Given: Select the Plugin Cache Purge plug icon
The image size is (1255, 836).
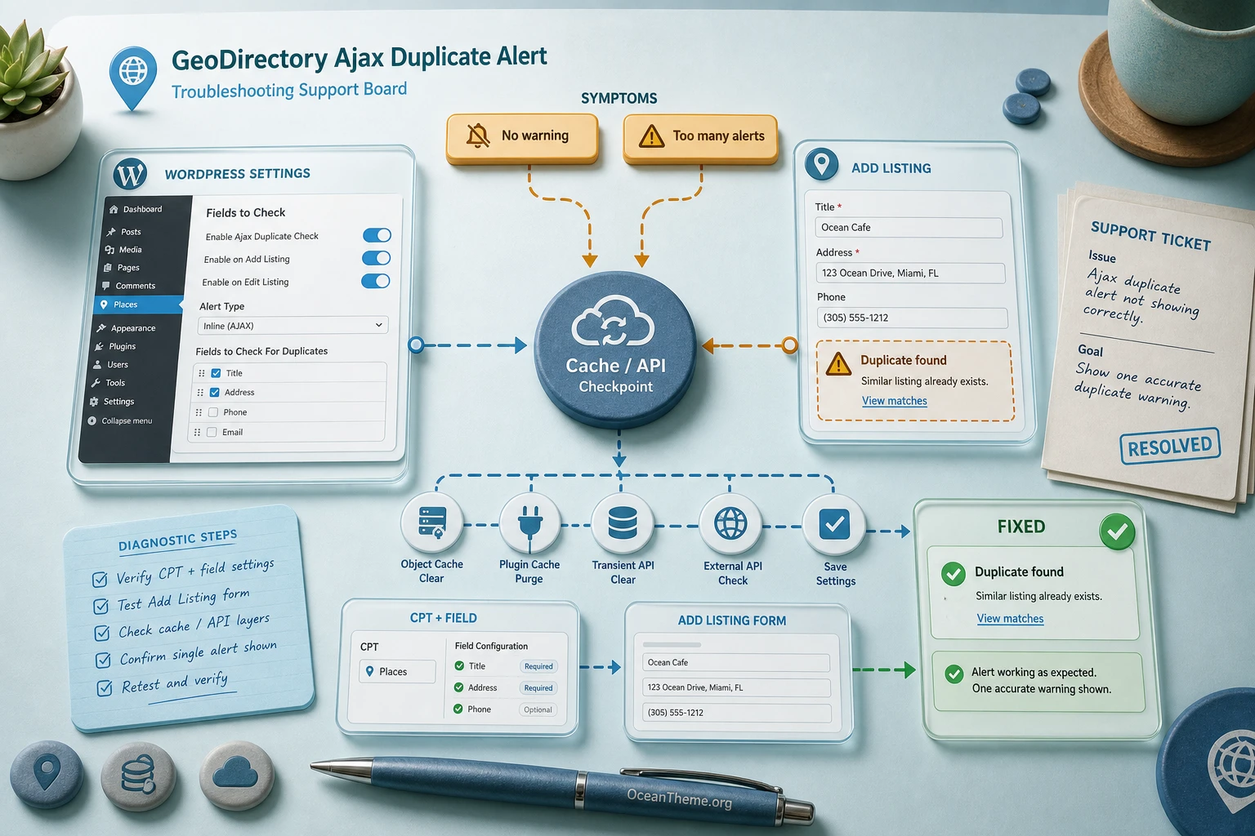Looking at the screenshot, I should pyautogui.click(x=529, y=524).
